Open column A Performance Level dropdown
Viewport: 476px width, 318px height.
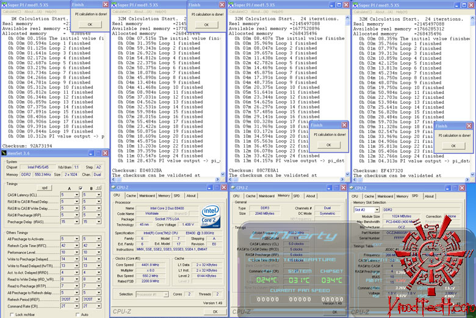[x=76, y=252]
